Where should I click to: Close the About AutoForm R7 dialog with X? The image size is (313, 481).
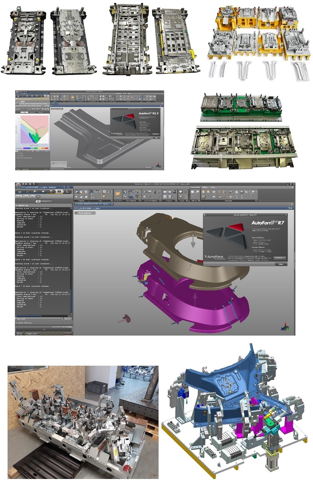tap(286, 215)
